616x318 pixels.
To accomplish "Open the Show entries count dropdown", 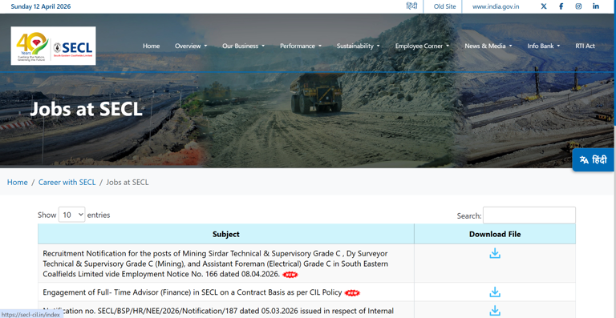I will tap(72, 215).
